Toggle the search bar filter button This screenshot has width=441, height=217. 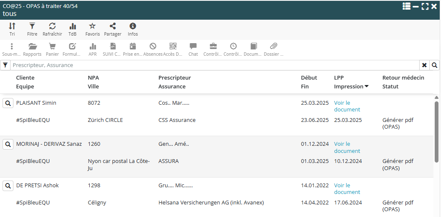[5, 65]
